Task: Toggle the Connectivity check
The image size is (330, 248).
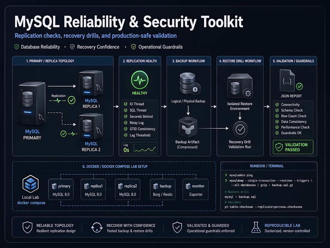Action: pyautogui.click(x=277, y=105)
